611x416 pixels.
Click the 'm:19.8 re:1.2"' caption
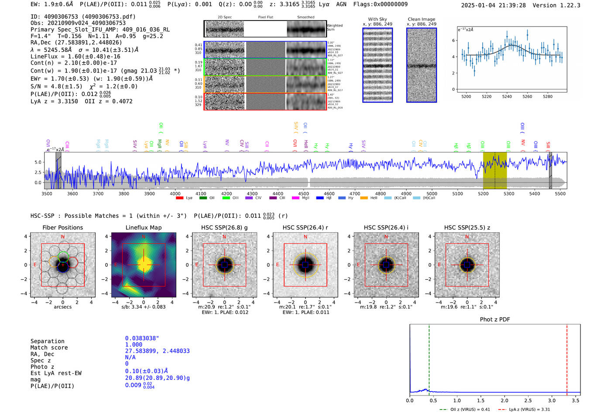point(386,307)
